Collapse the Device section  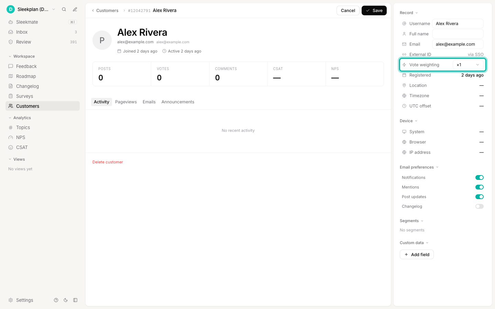tap(409, 121)
